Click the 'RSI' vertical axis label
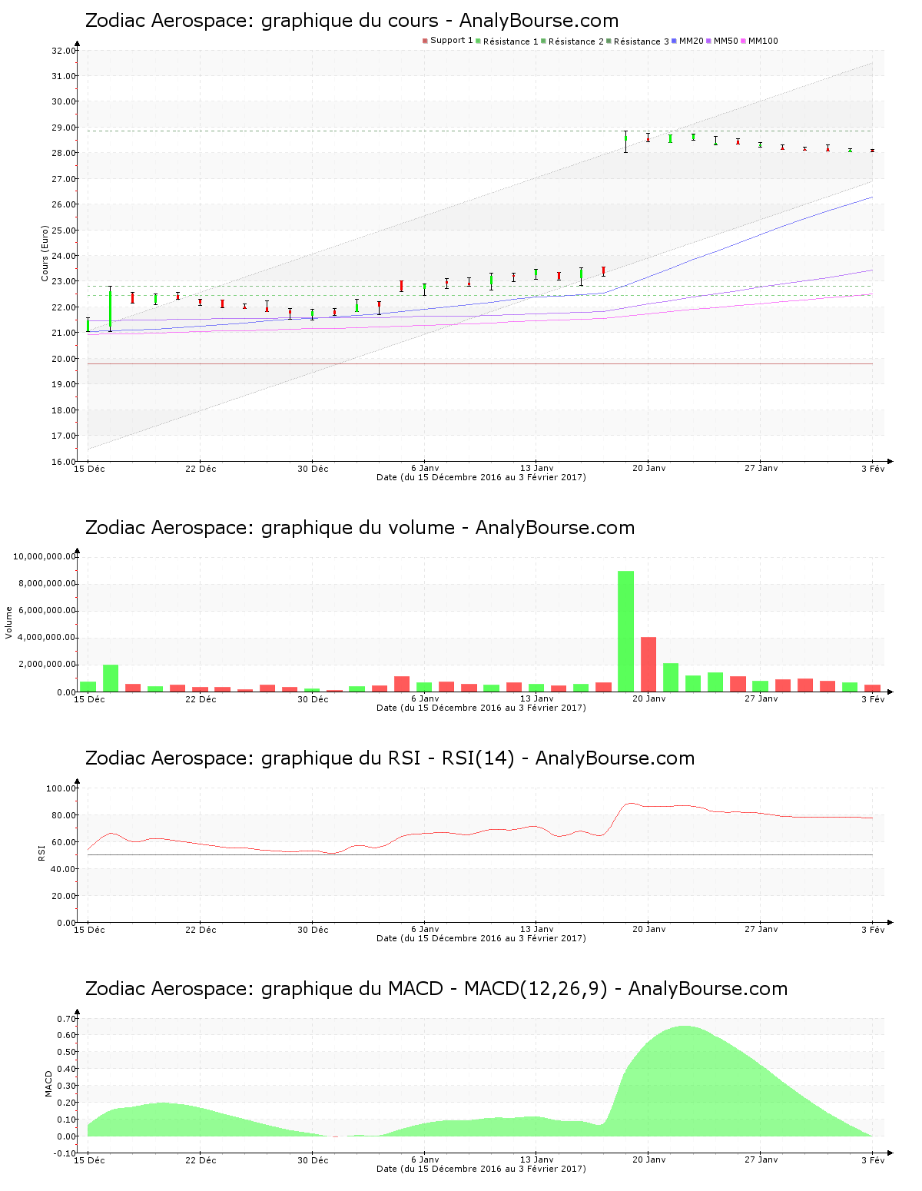Screen dimensions: 922x1191 tap(41, 852)
